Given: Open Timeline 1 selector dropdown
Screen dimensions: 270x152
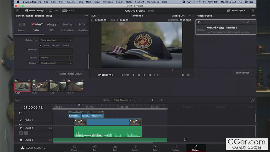Looking at the screenshot, I should click(x=139, y=16).
